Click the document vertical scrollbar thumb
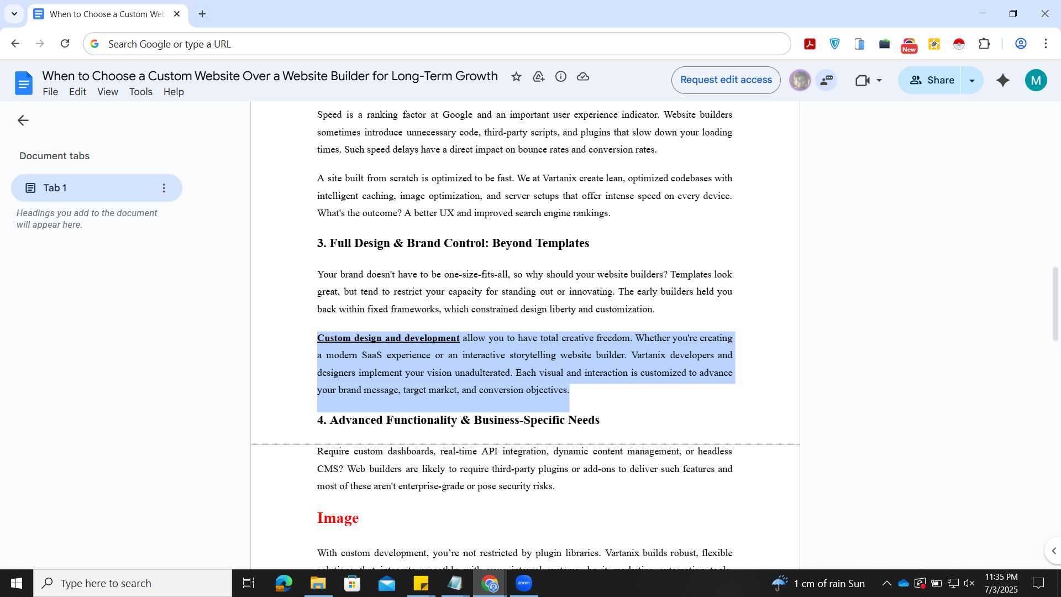 click(x=1055, y=304)
